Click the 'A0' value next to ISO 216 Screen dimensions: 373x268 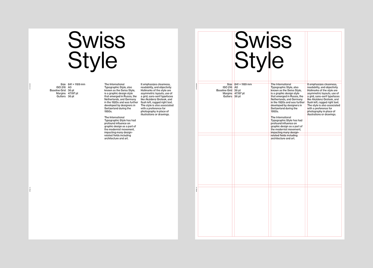tap(69, 87)
